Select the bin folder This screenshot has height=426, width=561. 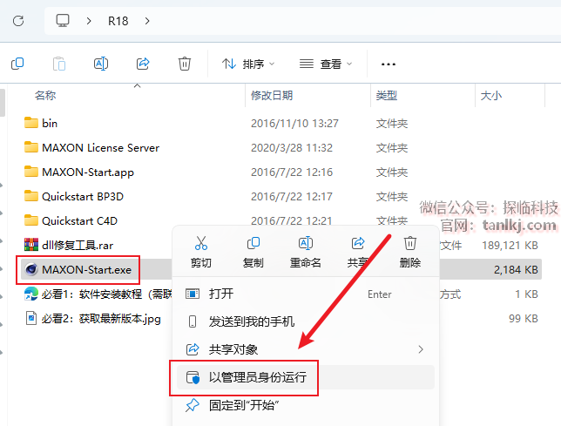[50, 124]
